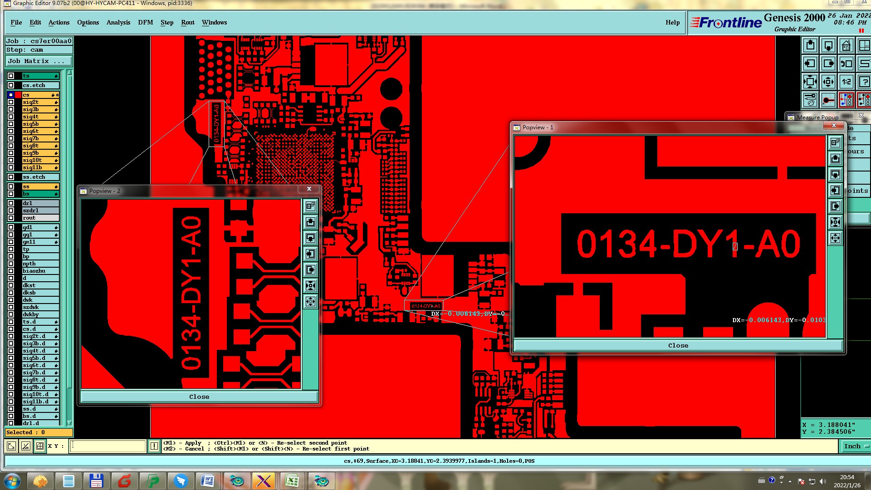Click the 1:2 zoom icon
Screen dimensions: 871x490
846,82
